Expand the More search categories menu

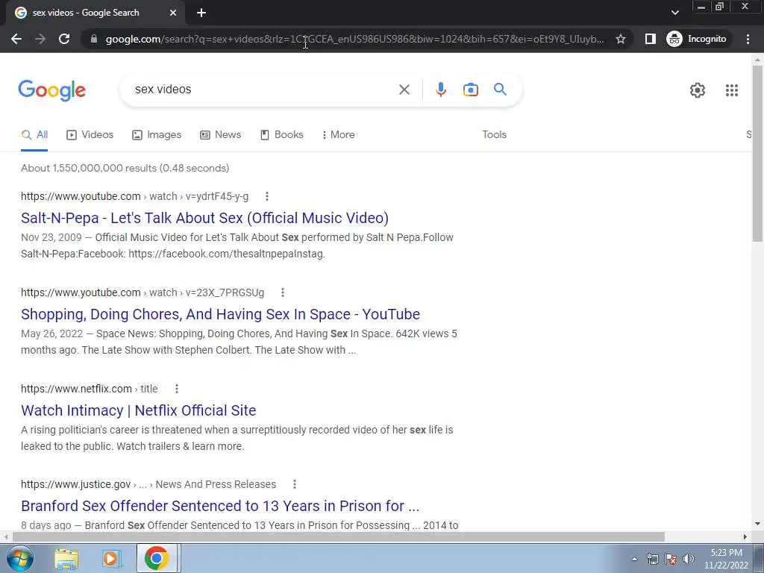tap(338, 135)
